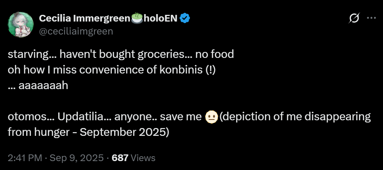Open Grok explain post icon

(x=354, y=18)
